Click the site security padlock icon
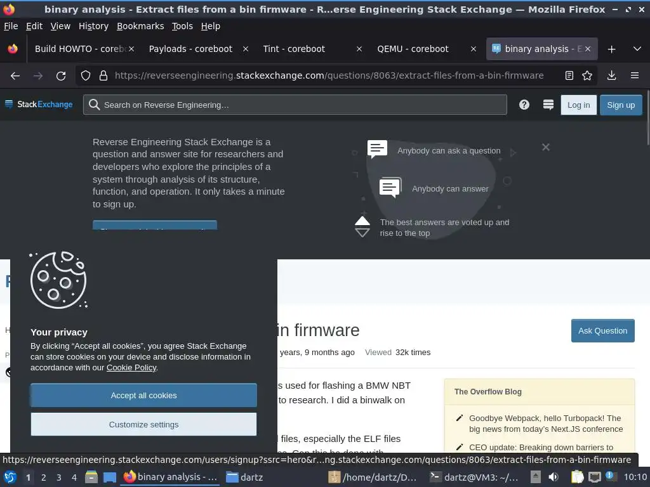650x487 pixels. tap(103, 76)
